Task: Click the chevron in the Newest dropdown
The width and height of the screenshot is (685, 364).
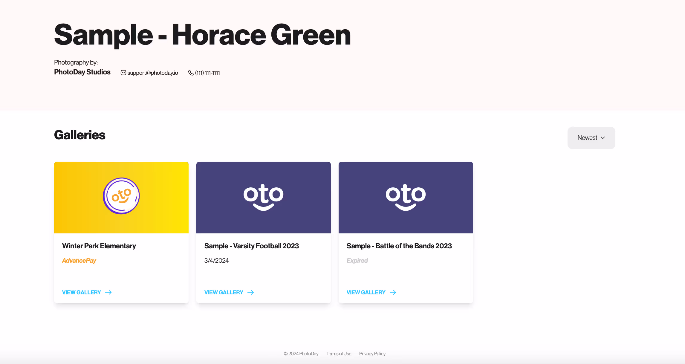Action: tap(603, 138)
